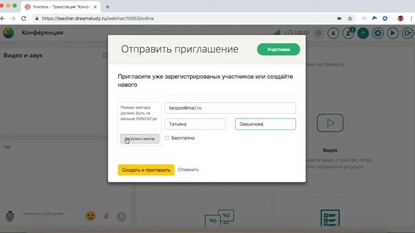Click the address bar URL
The height and width of the screenshot is (233, 415).
click(x=98, y=19)
